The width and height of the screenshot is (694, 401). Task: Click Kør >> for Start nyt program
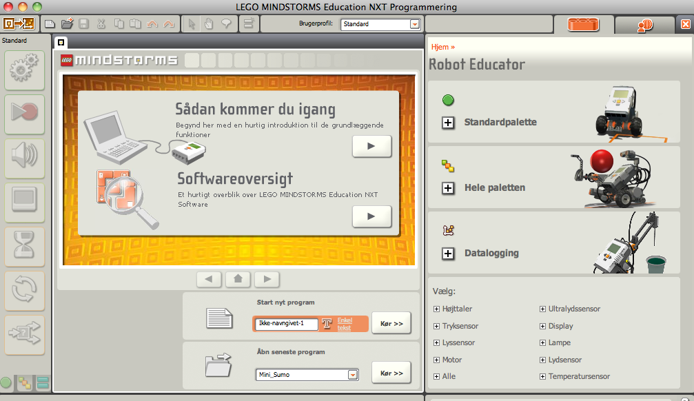click(x=391, y=324)
